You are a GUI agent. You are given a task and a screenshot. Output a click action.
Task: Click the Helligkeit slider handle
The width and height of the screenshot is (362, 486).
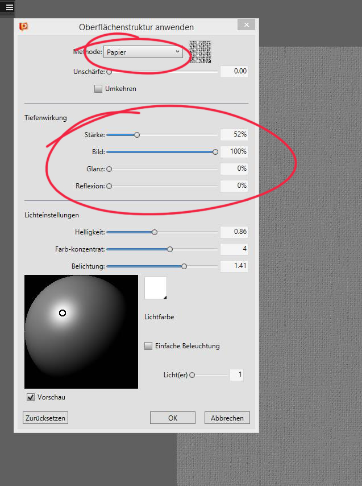click(155, 232)
